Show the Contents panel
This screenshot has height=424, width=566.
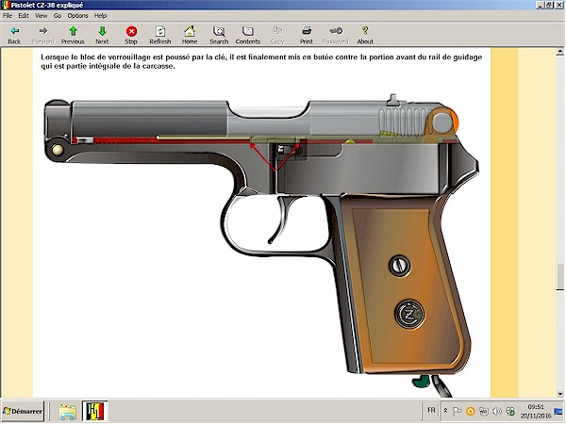click(248, 36)
